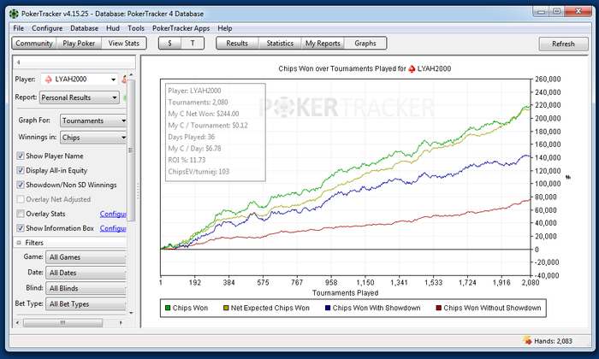Select the $ cash games button

170,44
